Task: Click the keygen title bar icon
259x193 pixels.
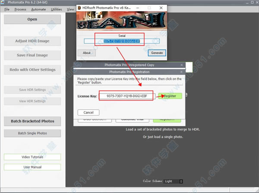Action: tap(79, 8)
